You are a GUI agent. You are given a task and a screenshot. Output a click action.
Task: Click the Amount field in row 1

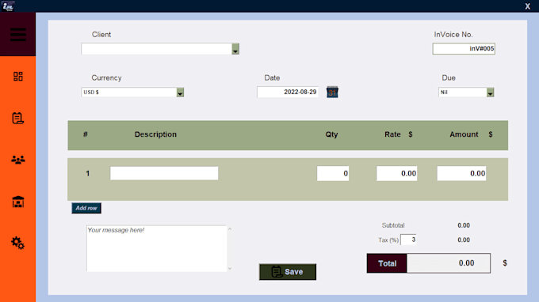(461, 173)
